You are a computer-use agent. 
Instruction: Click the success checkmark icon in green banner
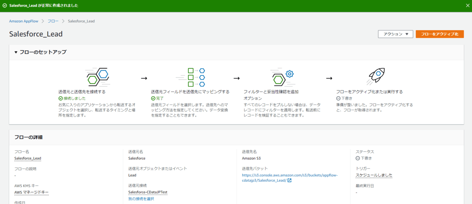click(x=4, y=6)
